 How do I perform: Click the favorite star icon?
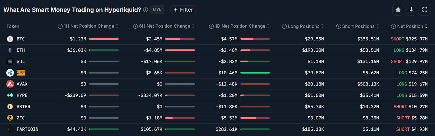(398, 10)
